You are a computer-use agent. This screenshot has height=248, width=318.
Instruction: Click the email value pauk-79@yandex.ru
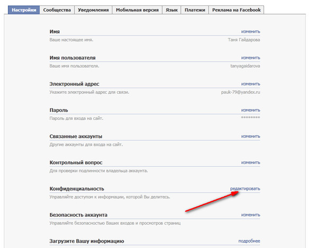point(241,92)
